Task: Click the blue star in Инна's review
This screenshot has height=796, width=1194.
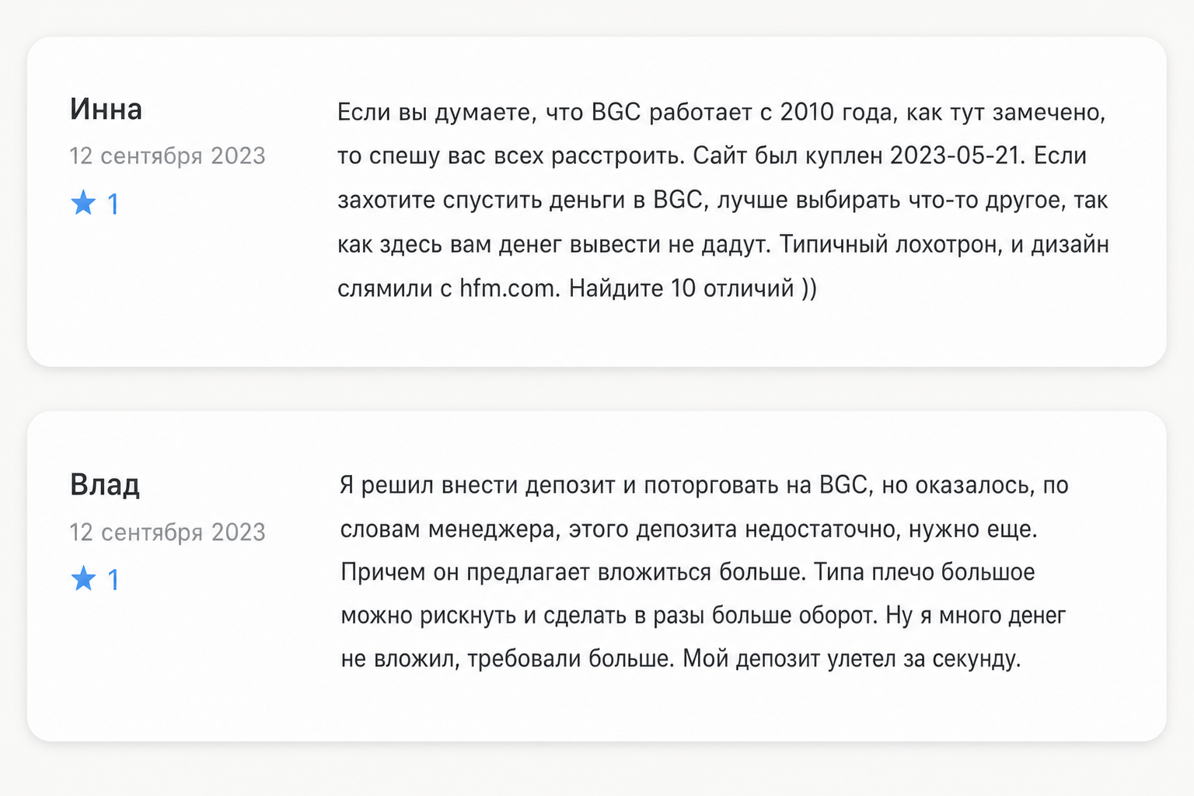Action: pos(83,204)
